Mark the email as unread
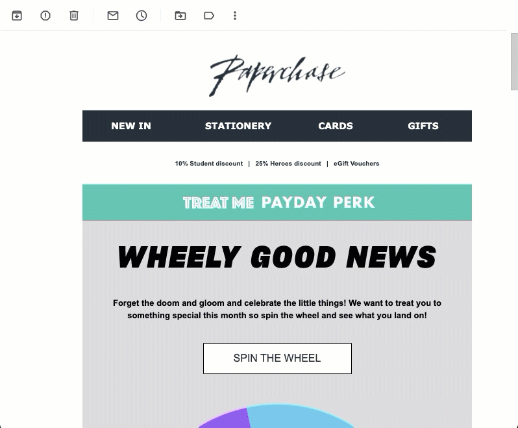The height and width of the screenshot is (428, 518). click(113, 16)
